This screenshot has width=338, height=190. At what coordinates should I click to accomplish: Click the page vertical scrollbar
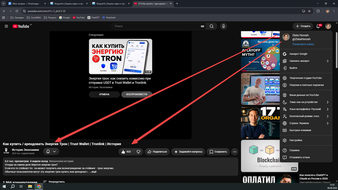(337, 51)
